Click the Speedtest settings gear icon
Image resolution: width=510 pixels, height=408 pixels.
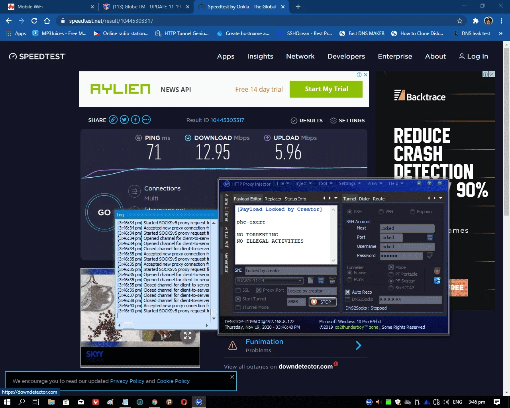333,120
